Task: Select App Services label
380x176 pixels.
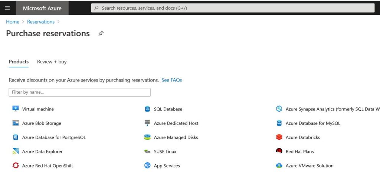Action: coord(167,166)
